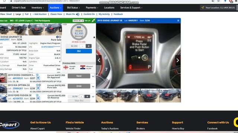
Task: Switch to Small view
Action: pos(9,14)
